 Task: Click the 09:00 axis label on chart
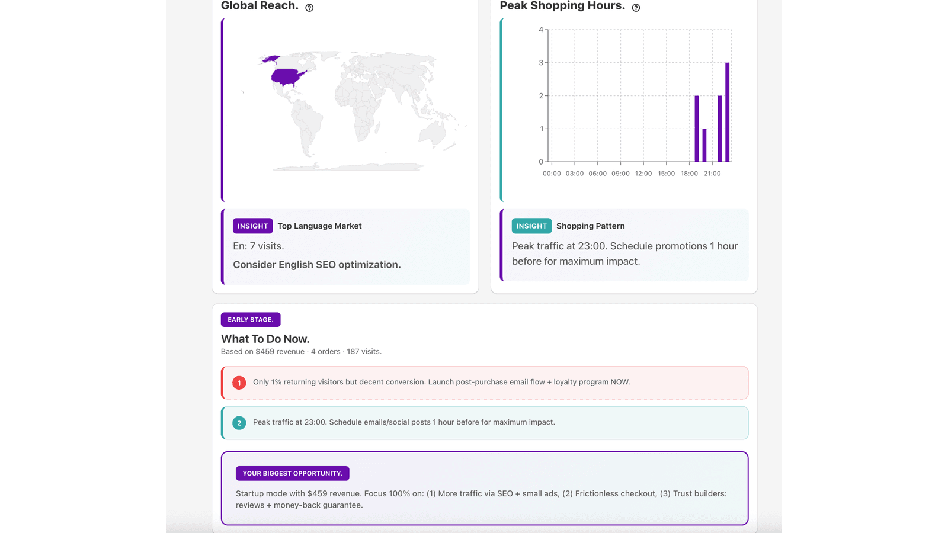coord(620,174)
